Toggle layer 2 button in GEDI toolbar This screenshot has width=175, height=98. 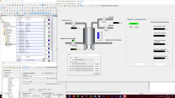pos(33,13)
